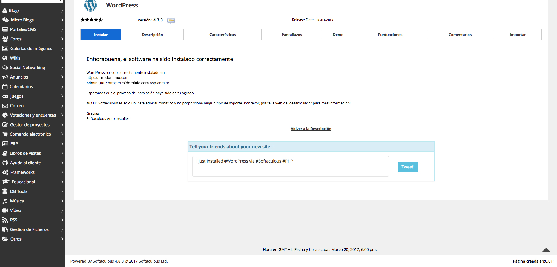Click the Juegos gamepad icon
Screen dimensions: 557x267
pos(5,96)
